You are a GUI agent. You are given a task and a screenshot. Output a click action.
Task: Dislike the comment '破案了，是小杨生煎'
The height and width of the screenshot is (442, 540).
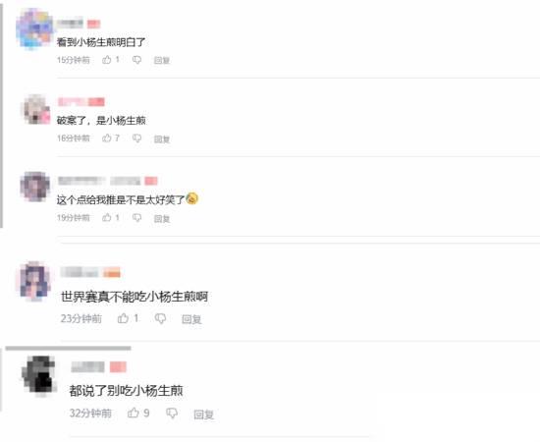pos(136,138)
